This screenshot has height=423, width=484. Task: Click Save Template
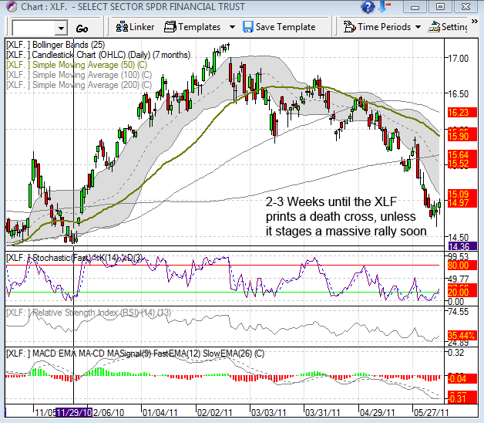tap(279, 27)
